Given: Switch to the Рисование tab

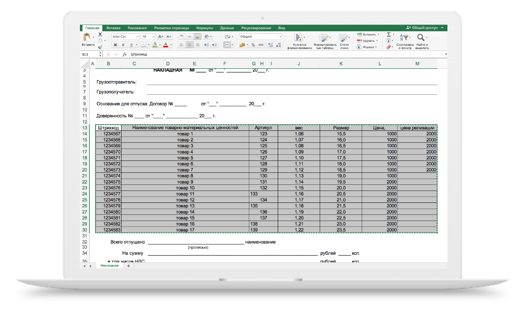Looking at the screenshot, I should coord(137,28).
